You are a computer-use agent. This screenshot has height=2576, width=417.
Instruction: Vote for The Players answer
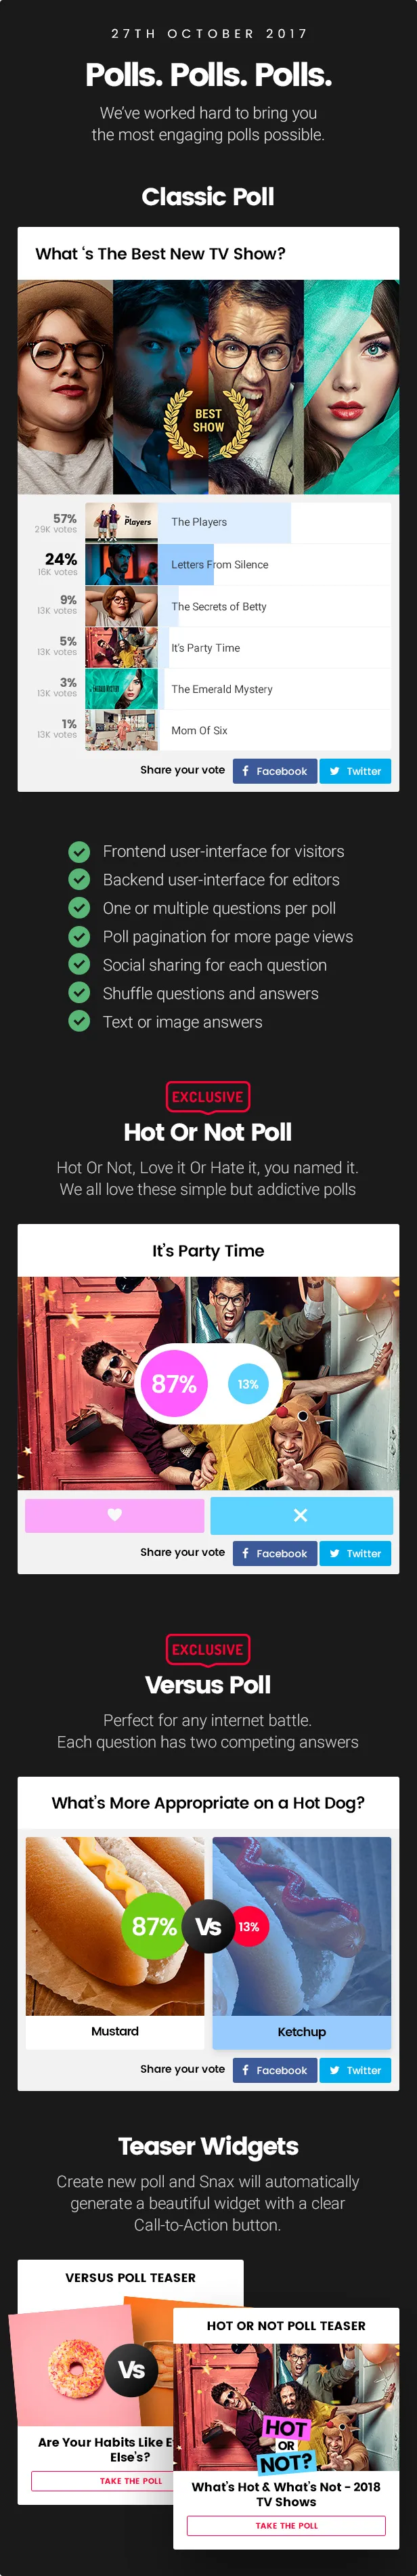199,522
